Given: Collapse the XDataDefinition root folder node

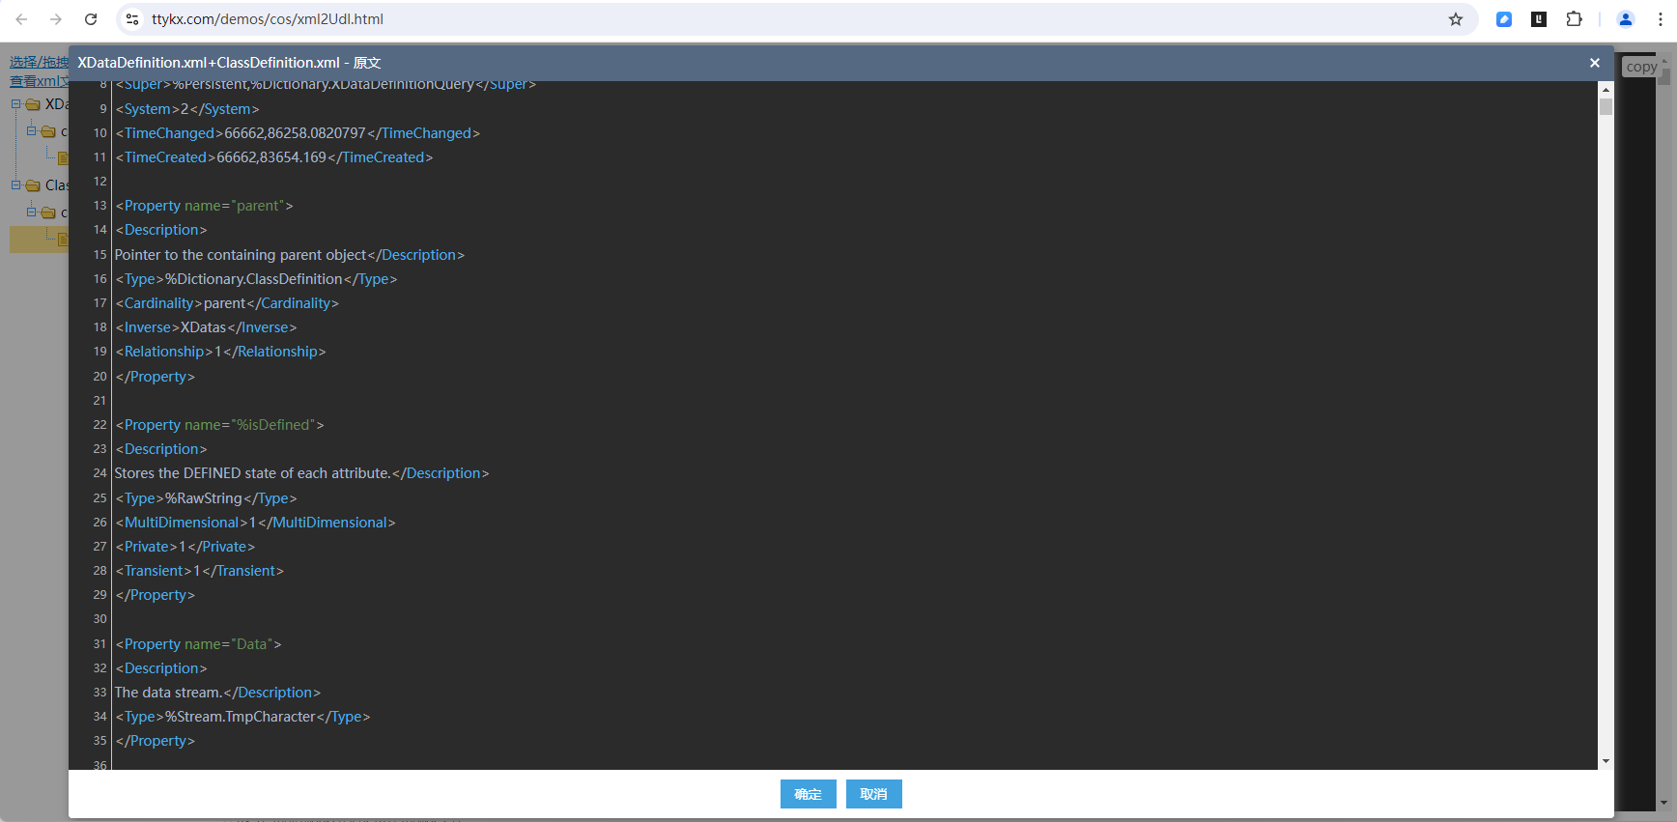Looking at the screenshot, I should click(15, 104).
